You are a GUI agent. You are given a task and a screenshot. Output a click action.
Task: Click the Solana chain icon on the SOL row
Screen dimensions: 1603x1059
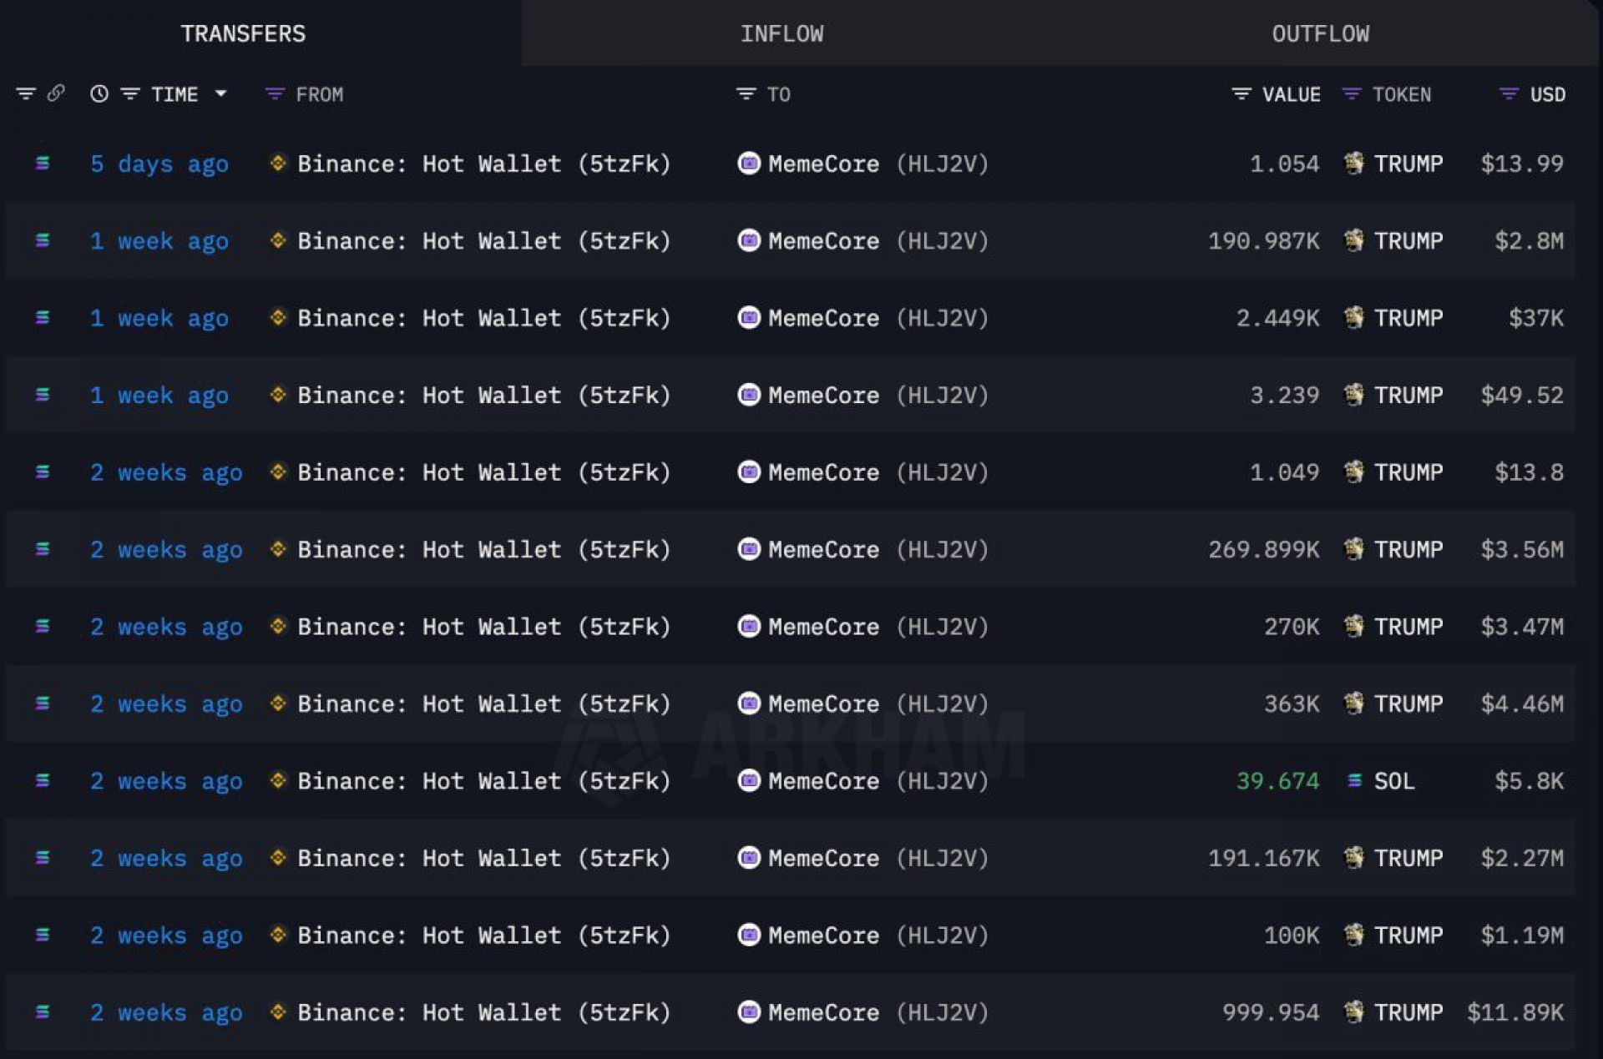pyautogui.click(x=43, y=781)
